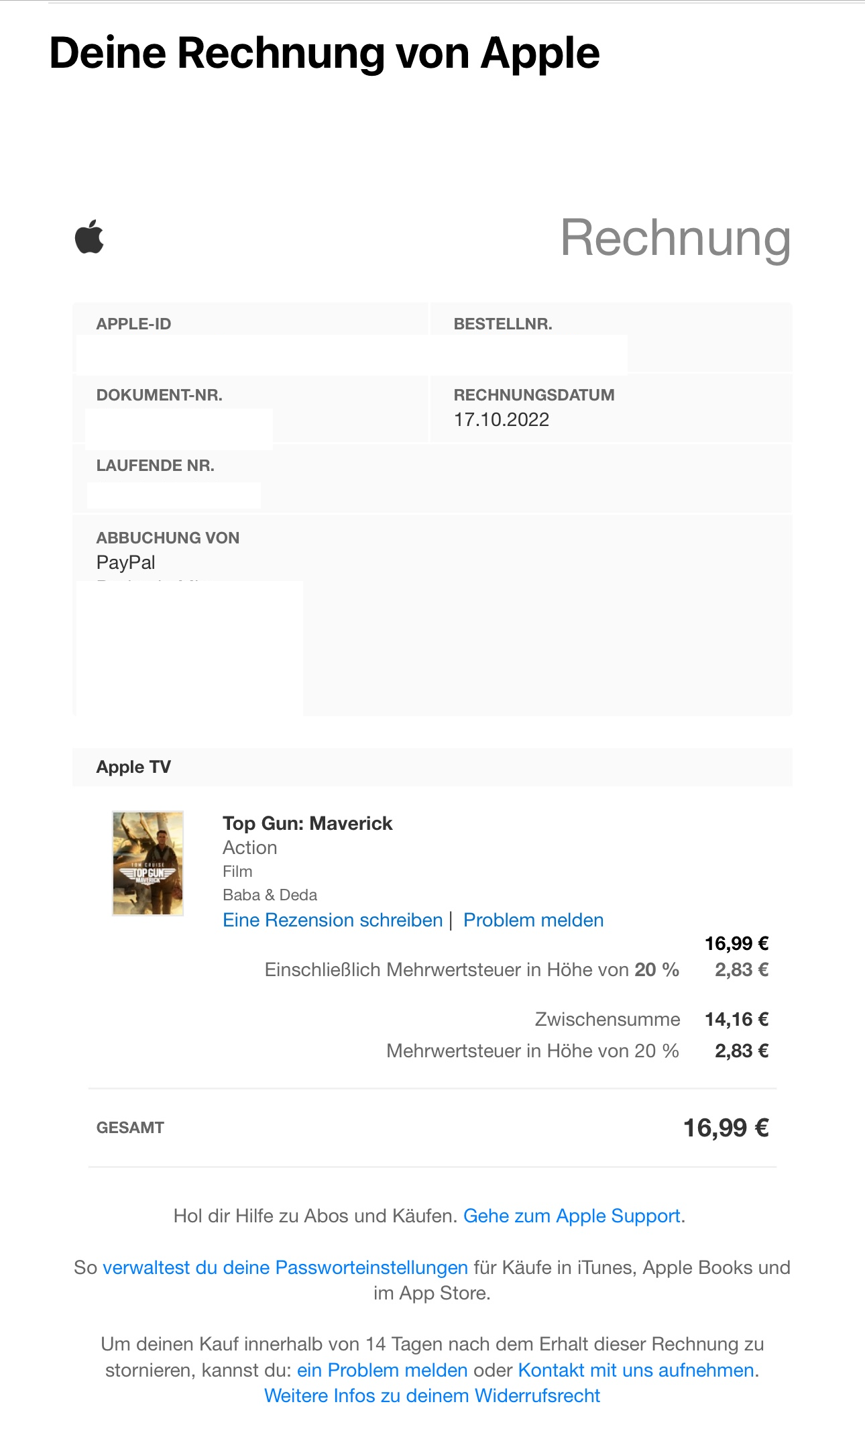The image size is (865, 1435).
Task: Click "Eine Rezension schreiben" link
Action: 333,920
